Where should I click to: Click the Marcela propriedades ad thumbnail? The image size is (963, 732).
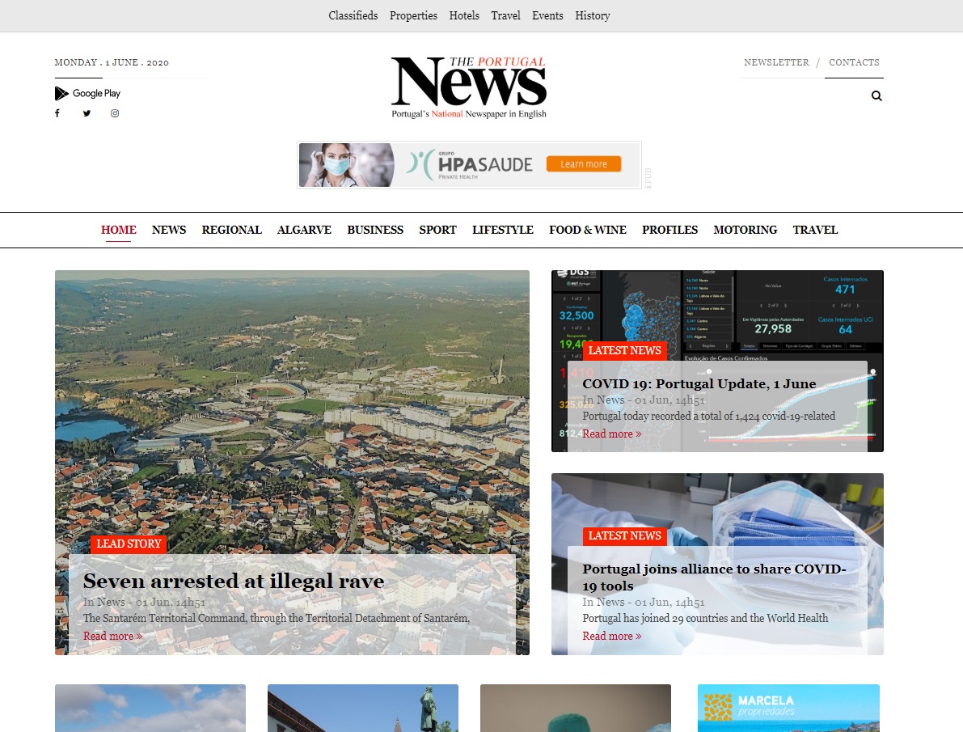tap(788, 708)
